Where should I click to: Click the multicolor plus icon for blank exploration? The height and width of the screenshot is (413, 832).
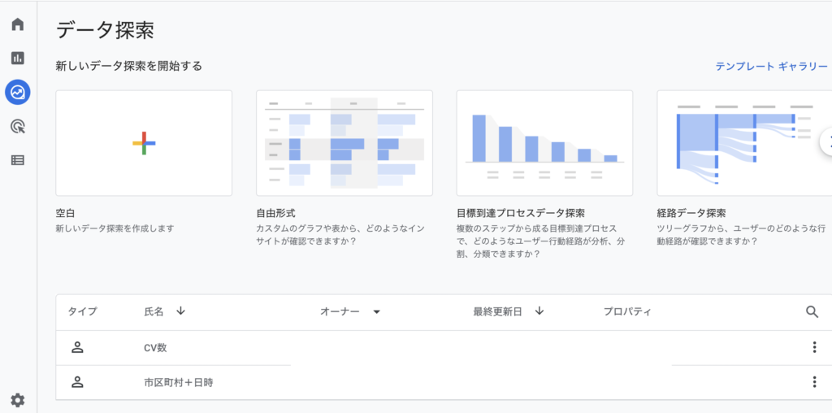[x=144, y=143]
